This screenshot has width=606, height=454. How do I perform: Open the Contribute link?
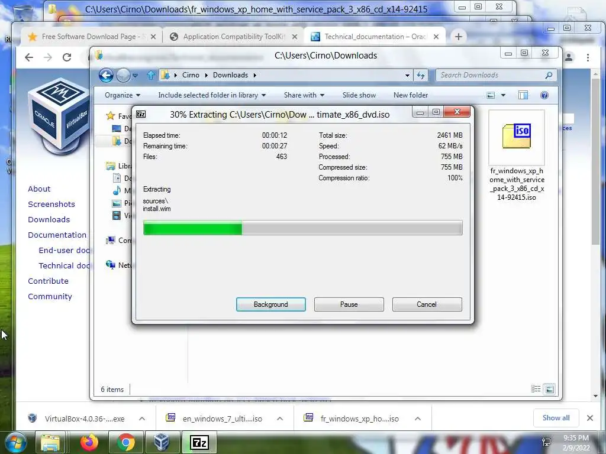pyautogui.click(x=48, y=281)
